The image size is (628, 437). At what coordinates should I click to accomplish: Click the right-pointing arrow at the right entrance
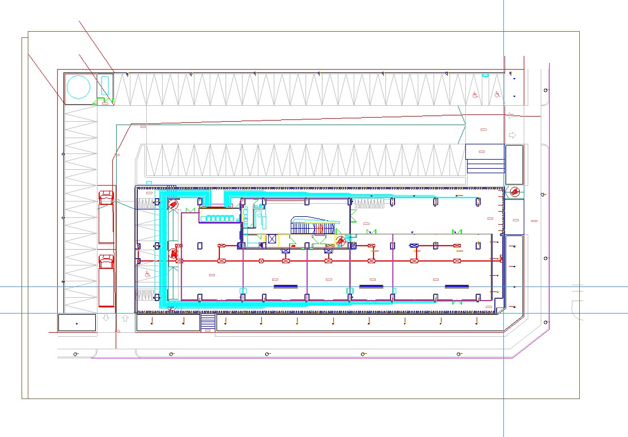512,135
